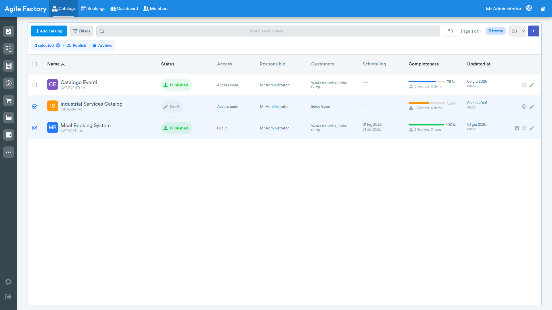Open the three-dots more sidebar icon
The image size is (552, 310).
click(9, 152)
